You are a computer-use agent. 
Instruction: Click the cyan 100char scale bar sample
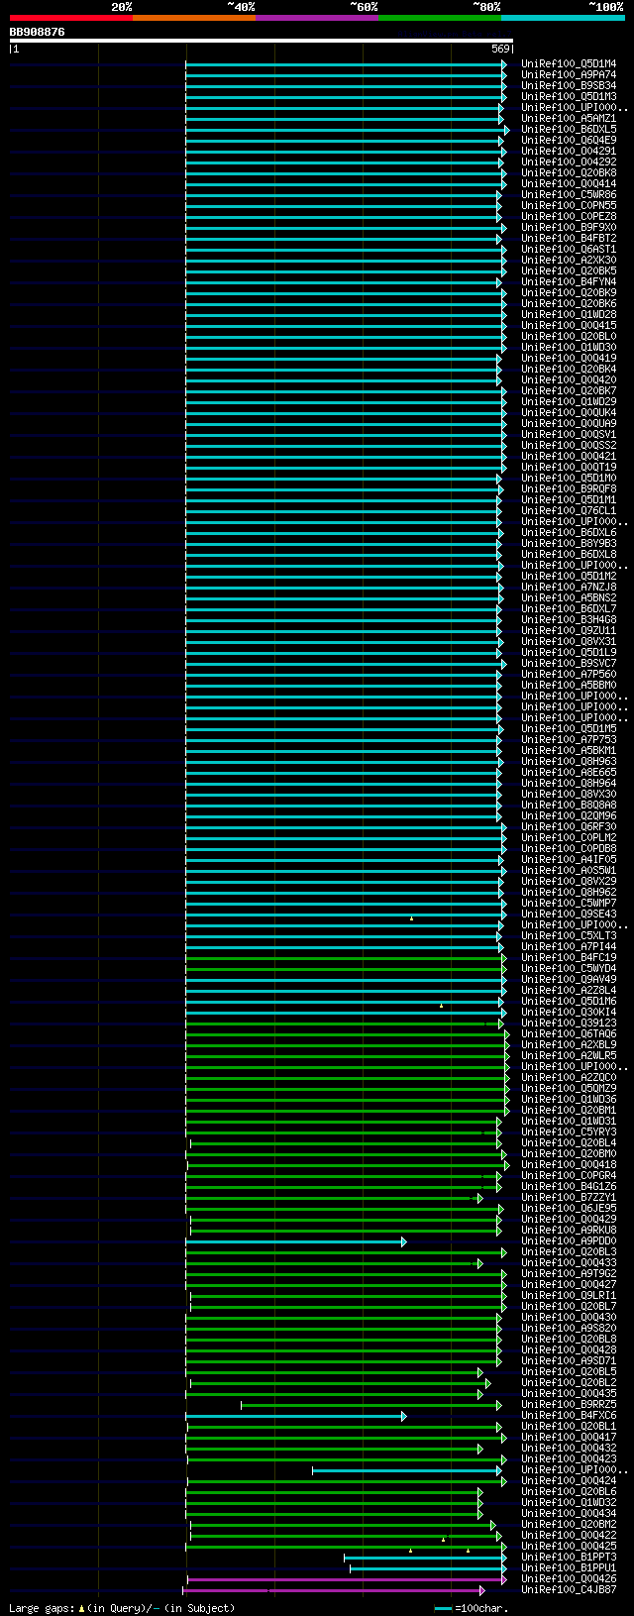click(443, 1608)
